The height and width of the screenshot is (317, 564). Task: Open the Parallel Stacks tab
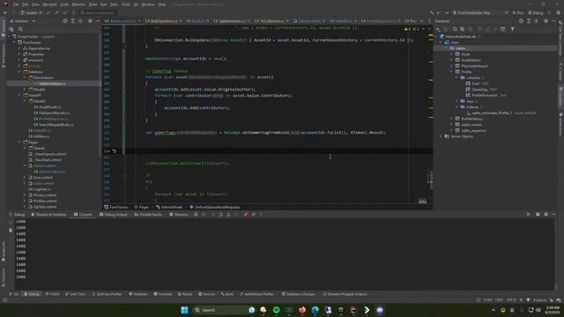point(148,215)
